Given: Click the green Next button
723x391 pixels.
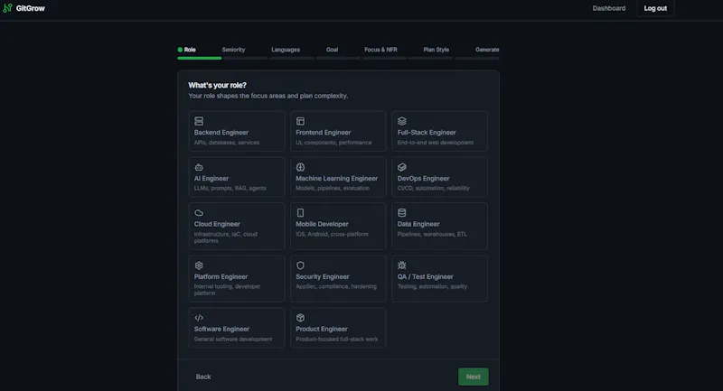Looking at the screenshot, I should point(473,377).
